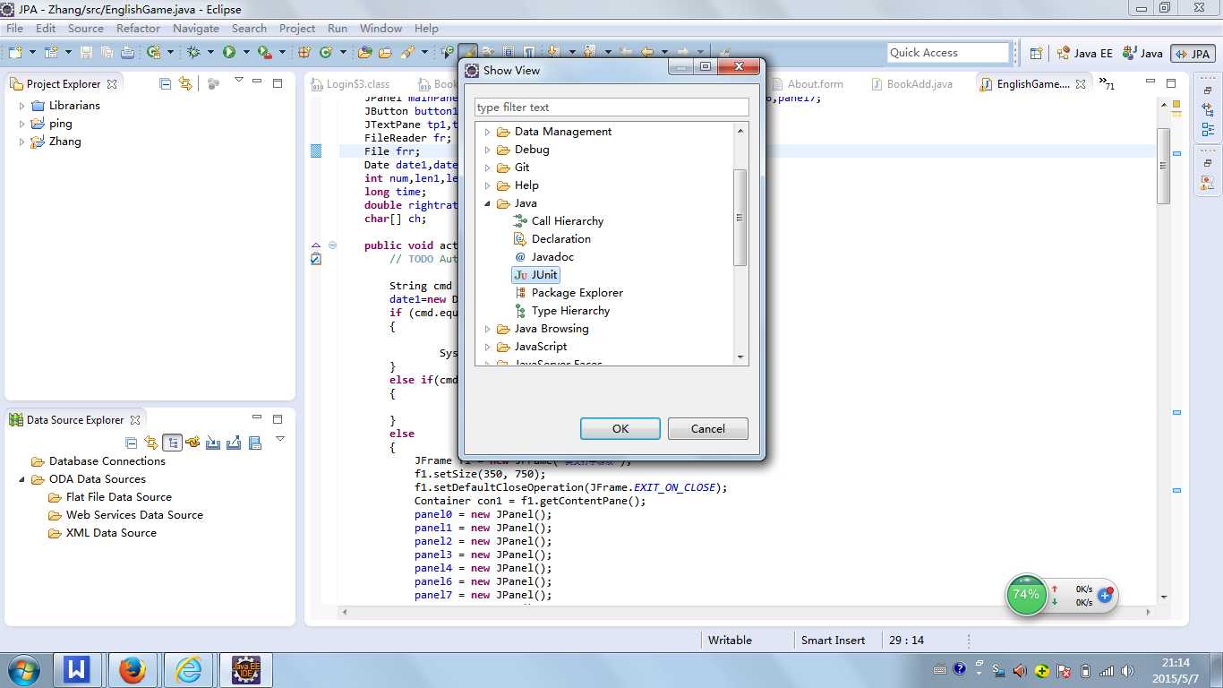The image size is (1223, 688).
Task: Switch to the Login$3.class editor tab
Action: tap(350, 84)
